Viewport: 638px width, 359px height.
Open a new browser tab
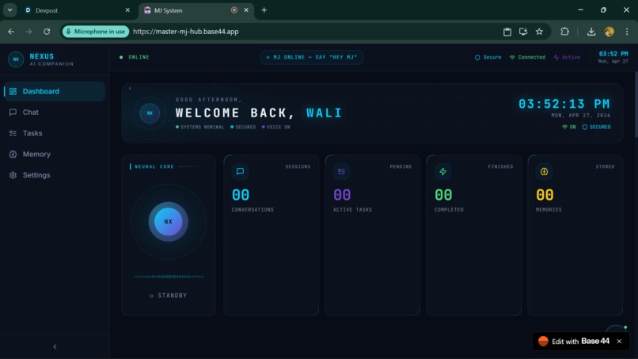[264, 10]
